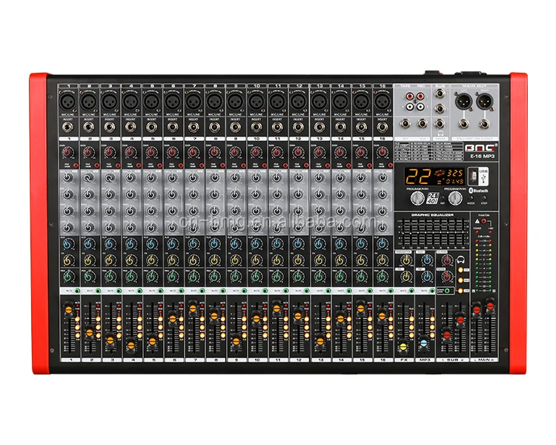Push top orange button under master headphone icon
The width and height of the screenshot is (556, 445).
pyautogui.click(x=460, y=270)
